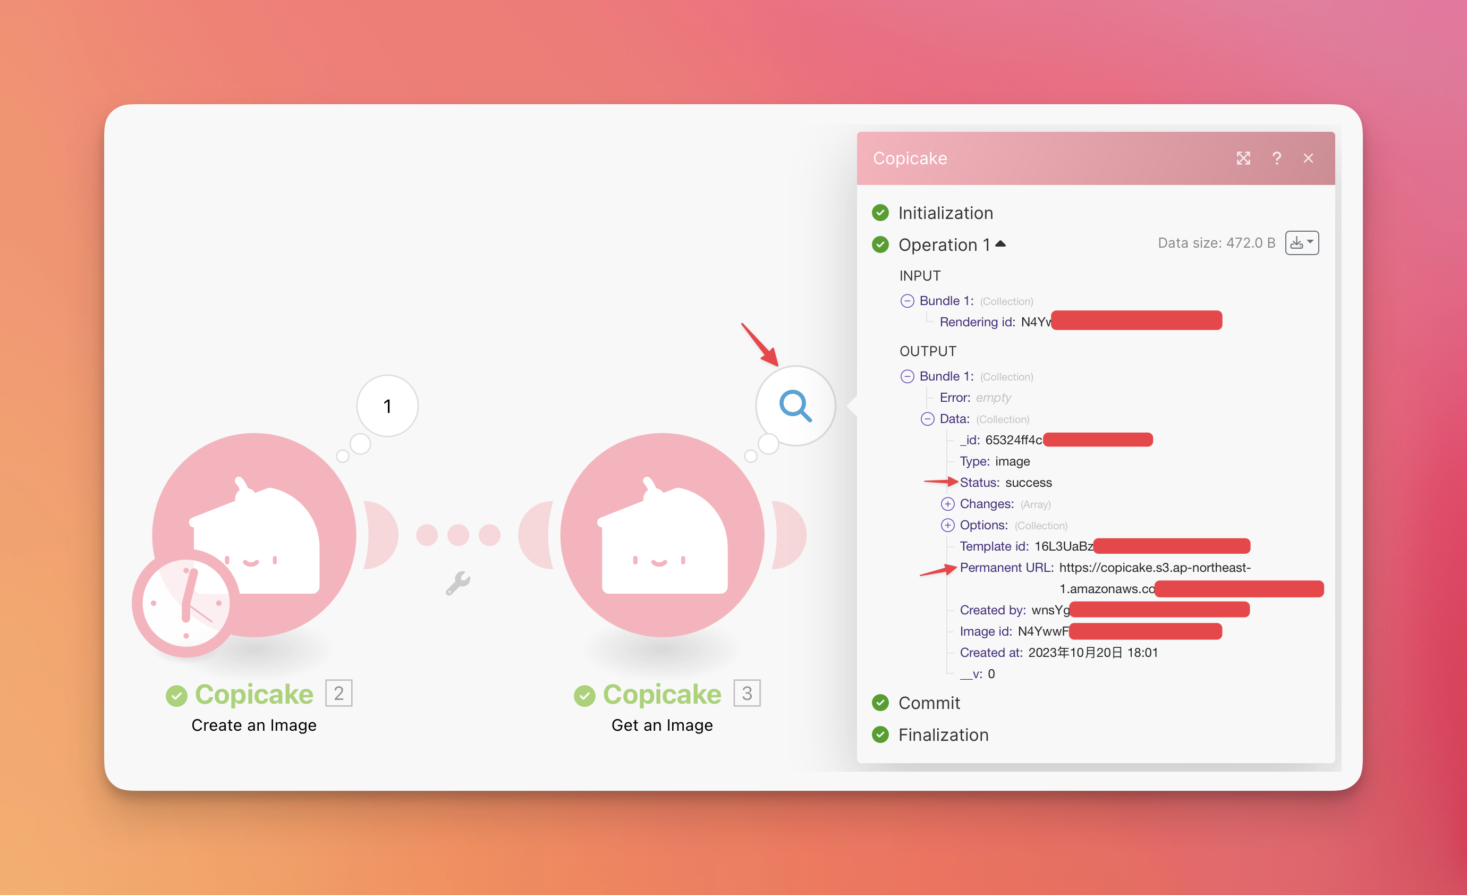Click the Operation 1 green check icon
This screenshot has height=895, width=1467.
(880, 244)
